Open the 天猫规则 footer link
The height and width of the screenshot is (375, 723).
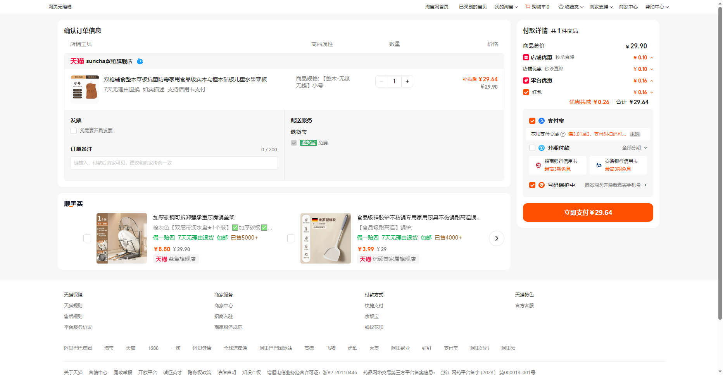tap(73, 306)
